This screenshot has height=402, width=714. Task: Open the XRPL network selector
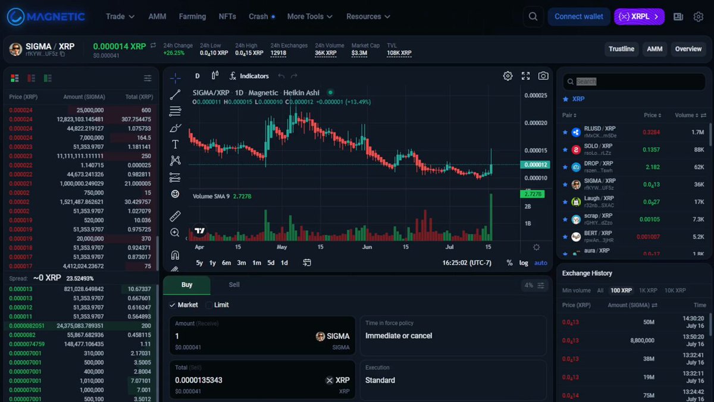[639, 17]
